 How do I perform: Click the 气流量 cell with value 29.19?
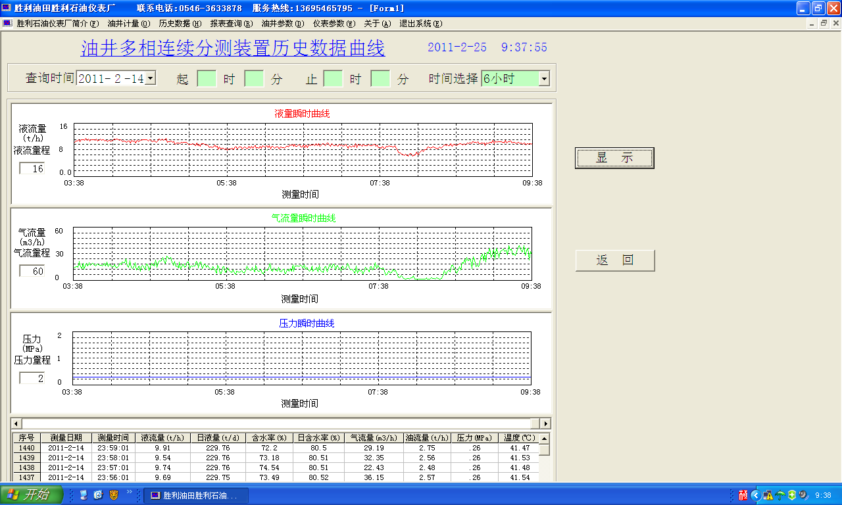click(x=374, y=448)
